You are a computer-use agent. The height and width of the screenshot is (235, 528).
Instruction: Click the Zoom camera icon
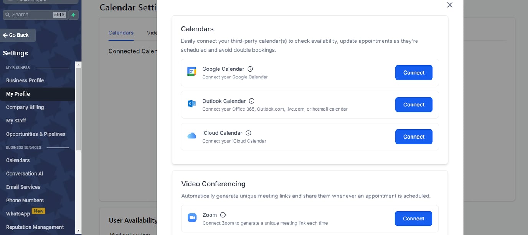192,217
